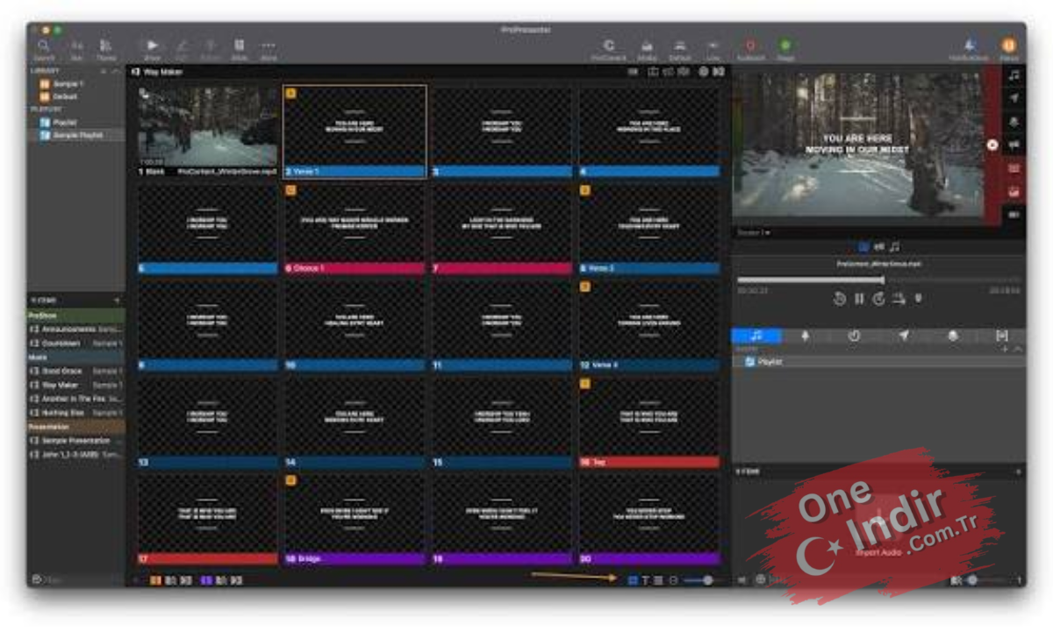This screenshot has width=1053, height=631.
Task: Trigger slide 18 labeled Bridge
Action: click(x=355, y=519)
